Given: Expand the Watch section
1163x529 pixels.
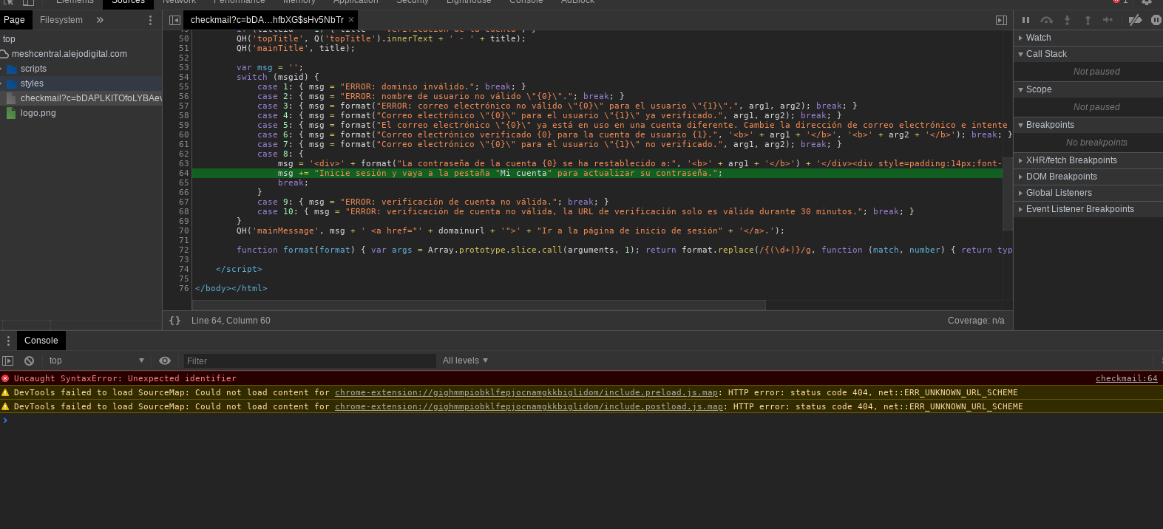Looking at the screenshot, I should (x=1088, y=38).
